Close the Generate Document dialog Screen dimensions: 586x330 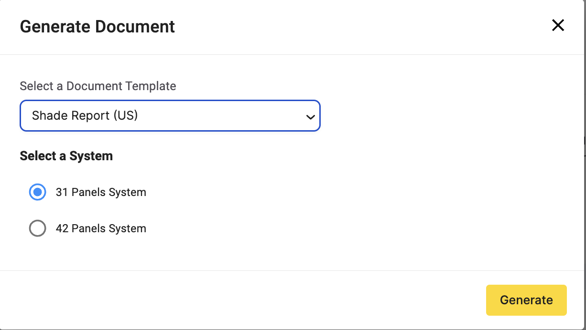558,25
